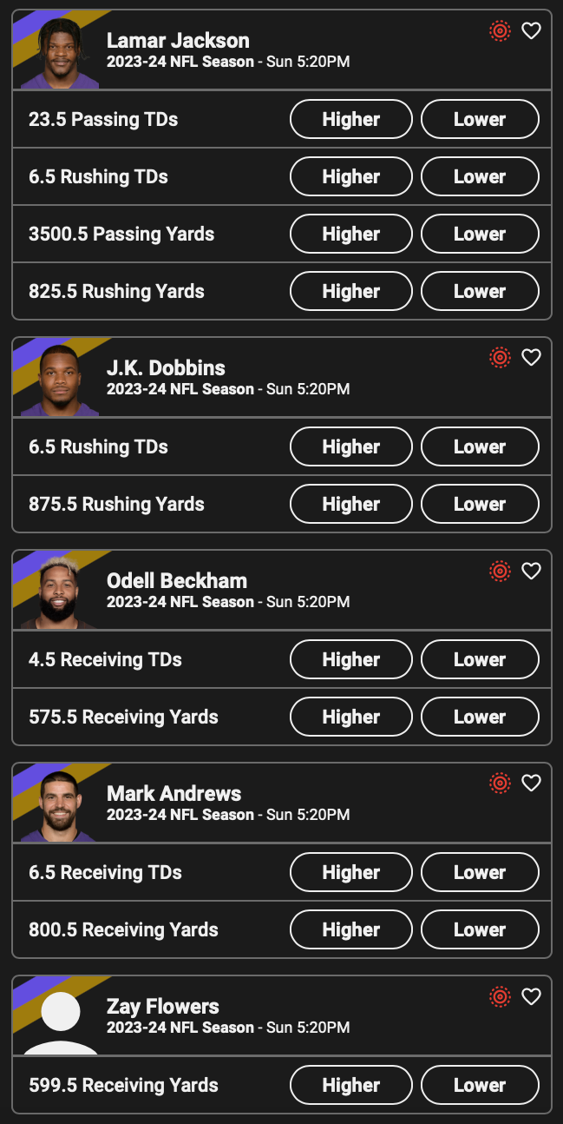This screenshot has width=563, height=1124.
Task: Select Lower for 4.5 Receiving TDs
Action: tap(480, 659)
